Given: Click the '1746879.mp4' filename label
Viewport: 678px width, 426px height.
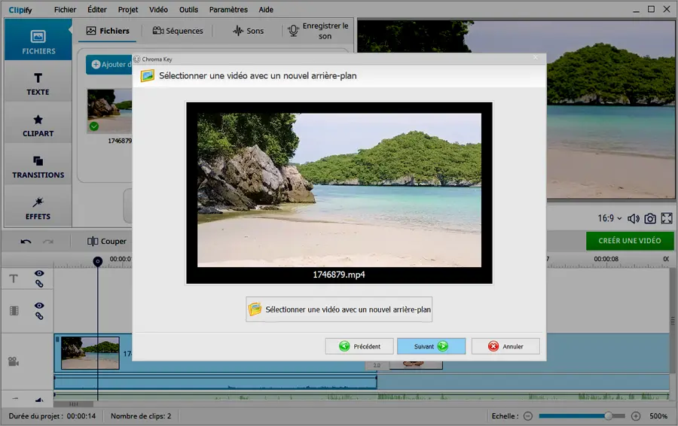Looking at the screenshot, I should coord(339,275).
